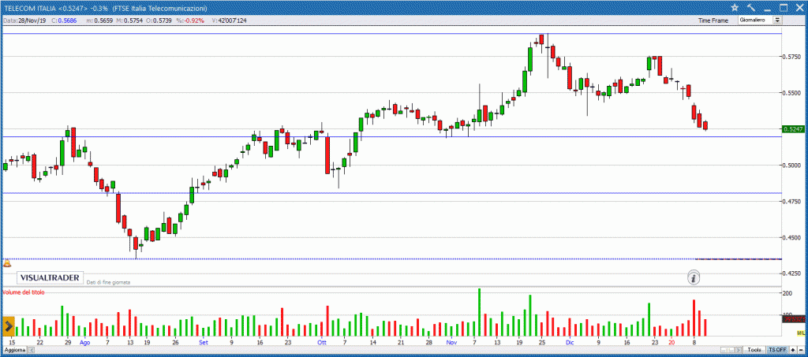
Task: Click the Set month label on axis
Action: pyautogui.click(x=203, y=342)
